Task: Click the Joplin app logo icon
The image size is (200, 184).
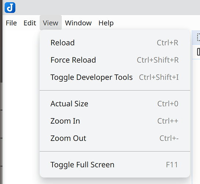Action: pyautogui.click(x=10, y=7)
